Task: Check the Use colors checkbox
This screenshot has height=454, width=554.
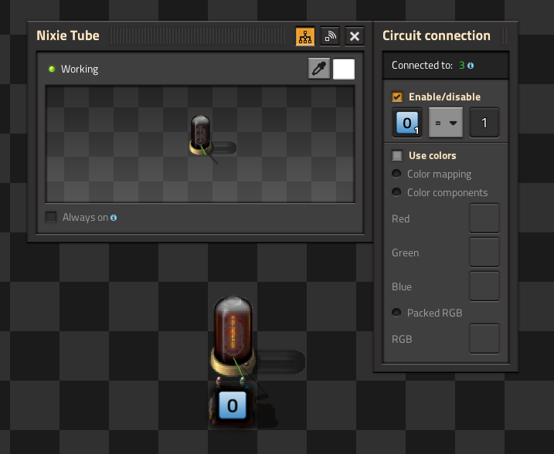Action: (397, 155)
